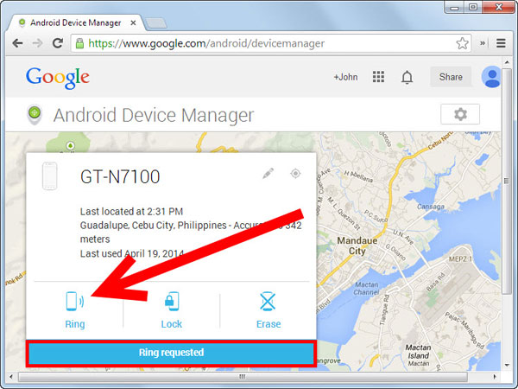
Task: Click the Erase device icon
Action: click(268, 301)
